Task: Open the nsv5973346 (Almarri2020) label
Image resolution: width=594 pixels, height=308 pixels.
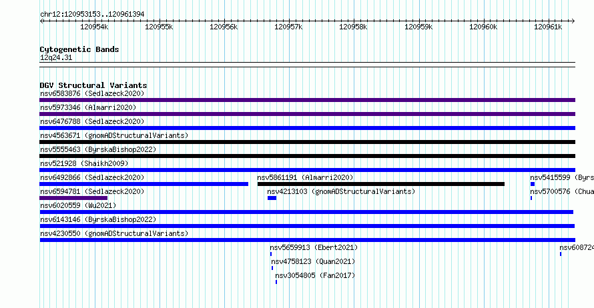Action: tap(88, 107)
